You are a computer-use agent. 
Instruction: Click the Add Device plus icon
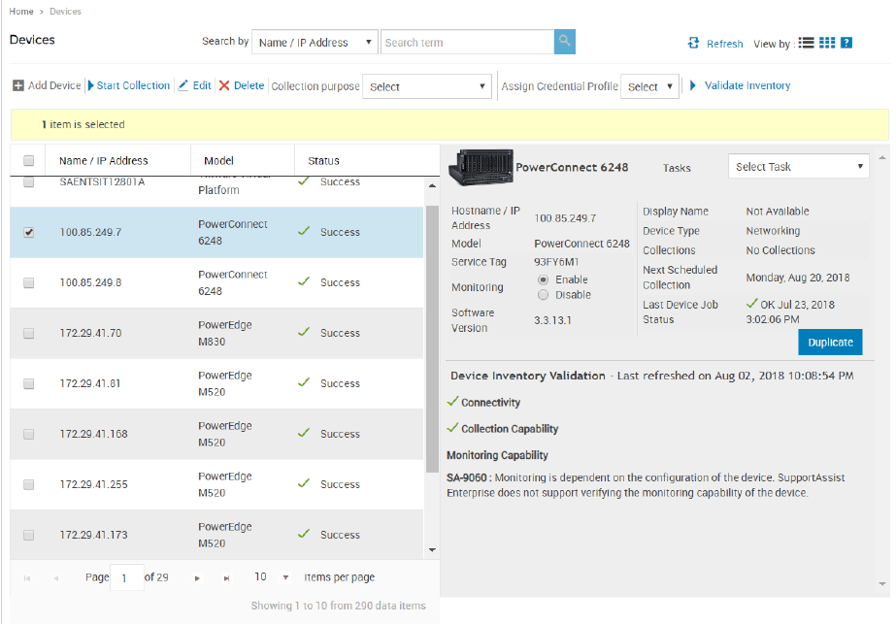[18, 85]
